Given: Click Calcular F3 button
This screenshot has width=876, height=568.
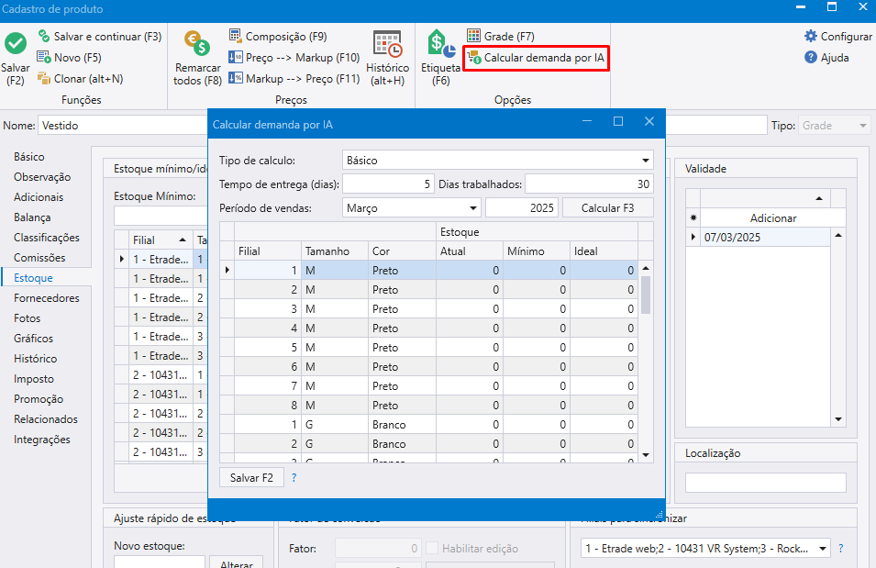Looking at the screenshot, I should pyautogui.click(x=608, y=208).
